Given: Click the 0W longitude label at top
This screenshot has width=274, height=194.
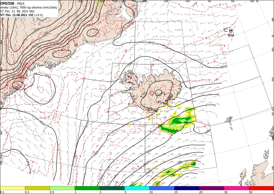Looking at the screenshot, I should (233, 1).
